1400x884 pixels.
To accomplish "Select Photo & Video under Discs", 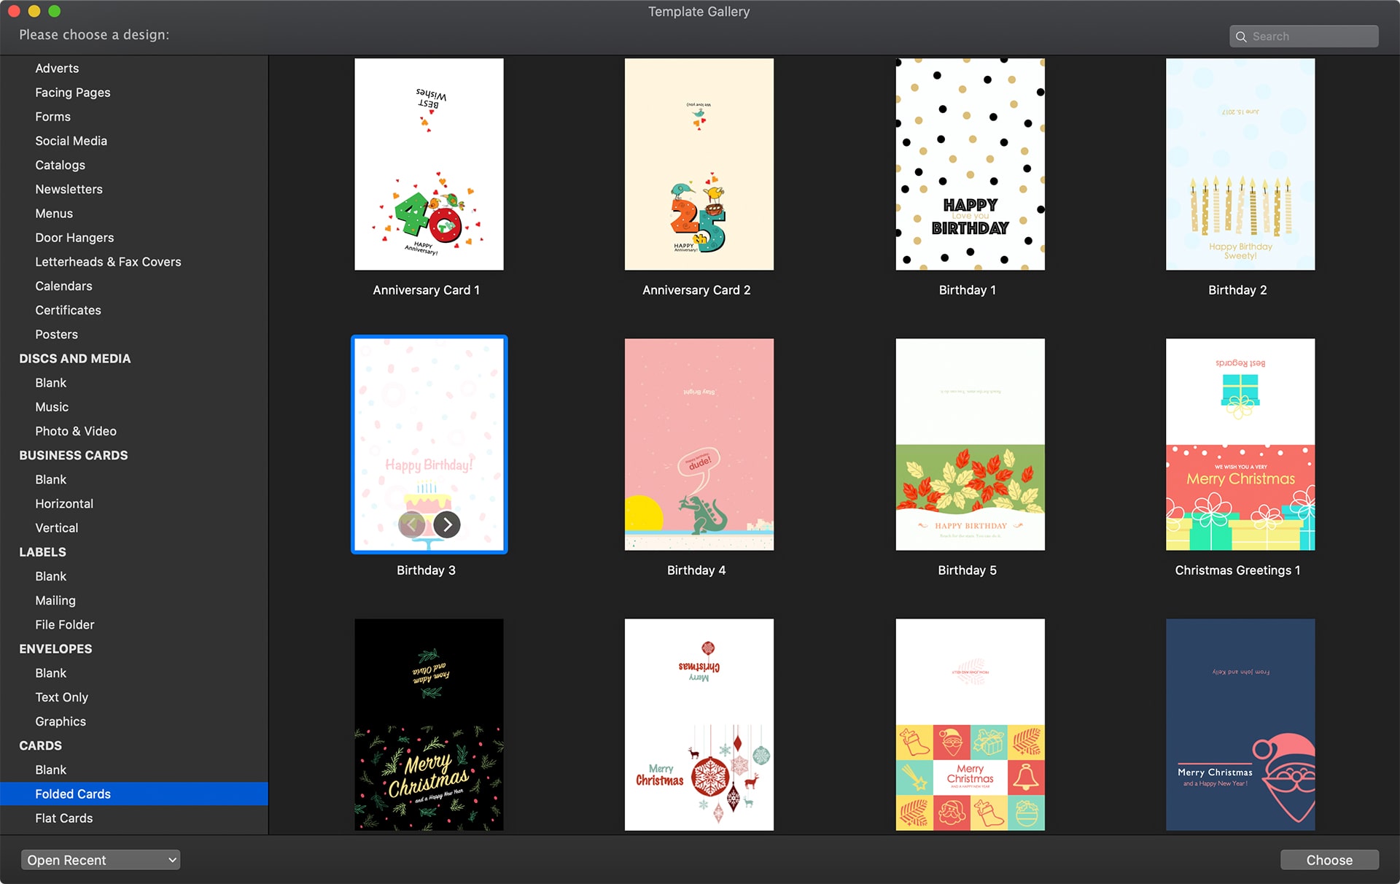I will tap(76, 431).
